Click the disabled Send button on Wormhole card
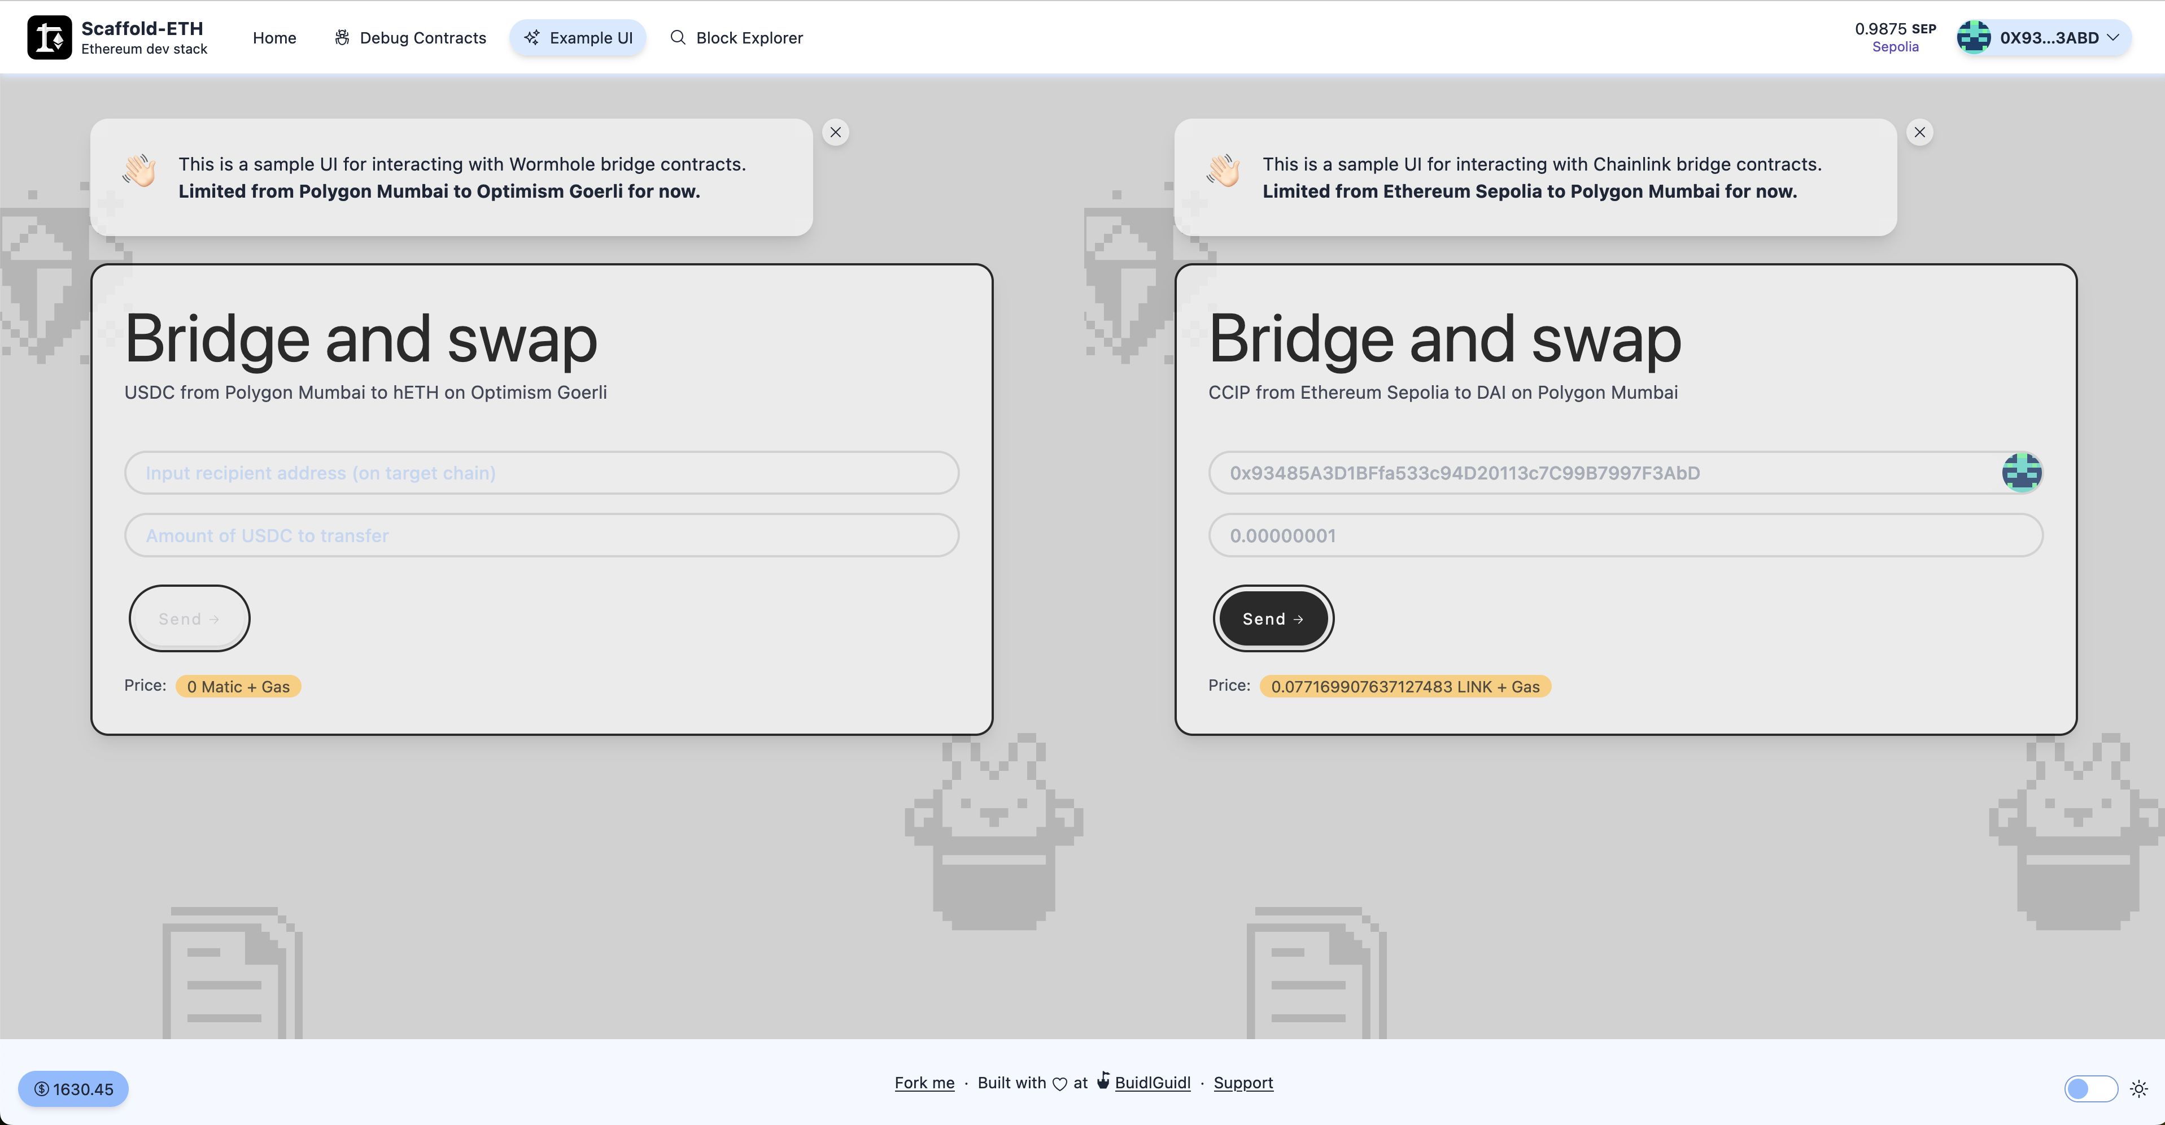This screenshot has height=1125, width=2165. 189,619
